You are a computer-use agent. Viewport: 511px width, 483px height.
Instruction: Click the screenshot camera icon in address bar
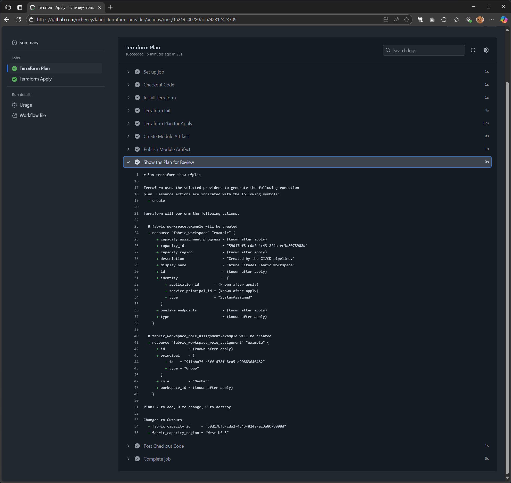click(x=432, y=19)
